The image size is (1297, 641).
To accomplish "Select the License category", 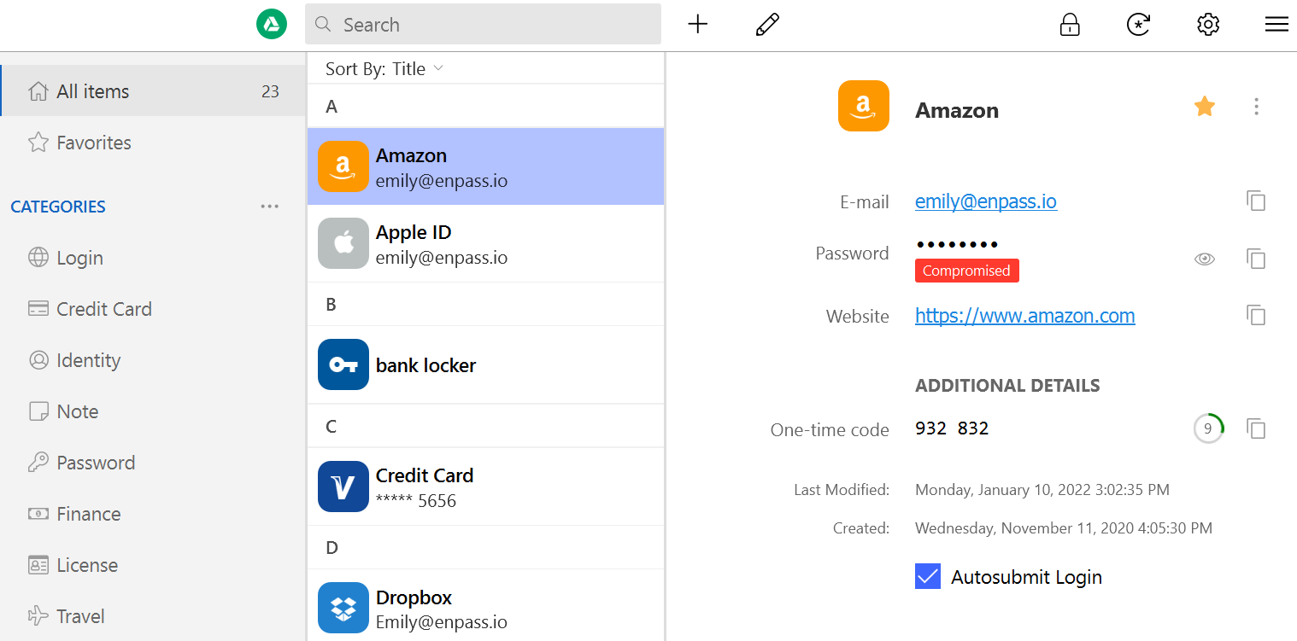I will (x=153, y=565).
